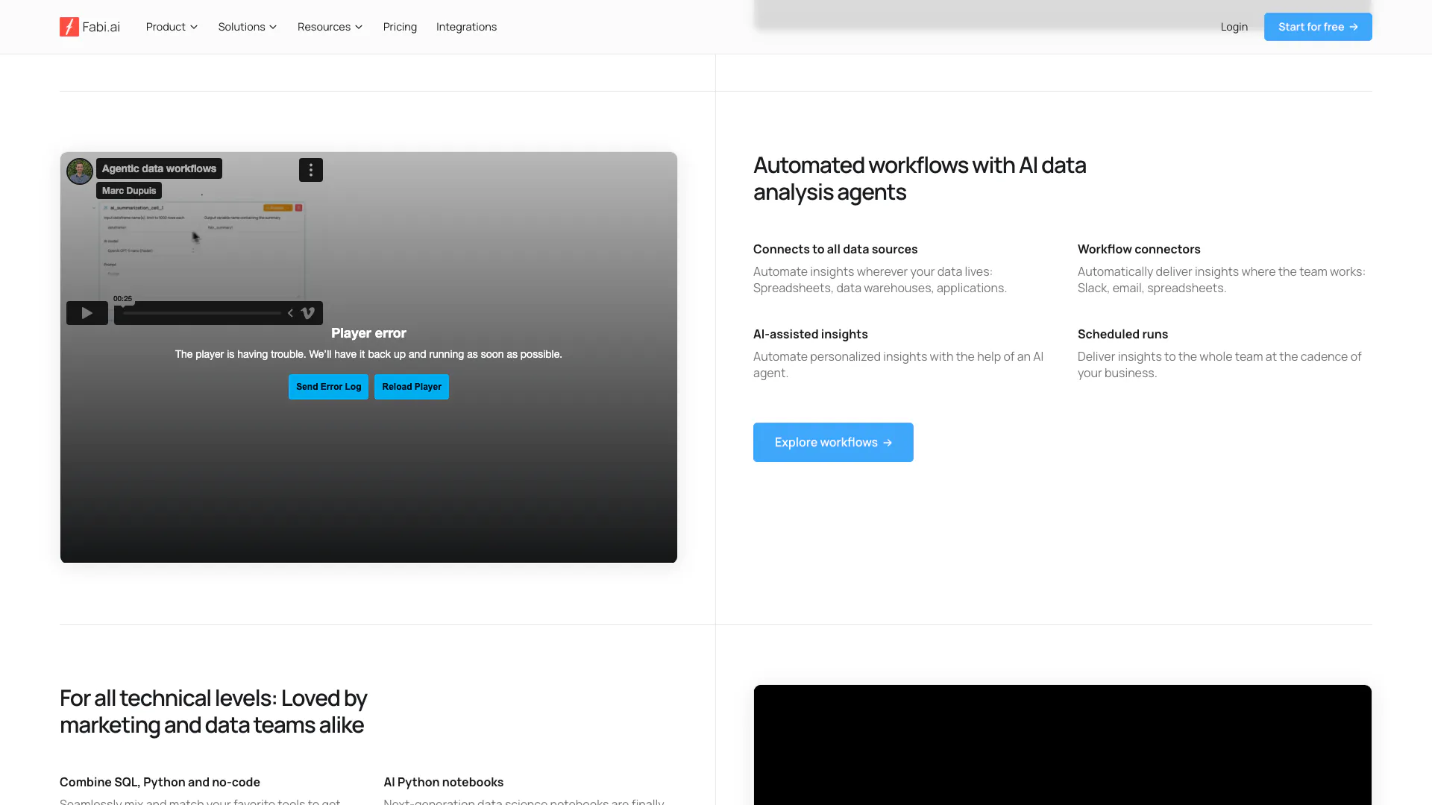Click the collapse chevron beside Vimeo logo
The height and width of the screenshot is (805, 1432).
(x=290, y=313)
